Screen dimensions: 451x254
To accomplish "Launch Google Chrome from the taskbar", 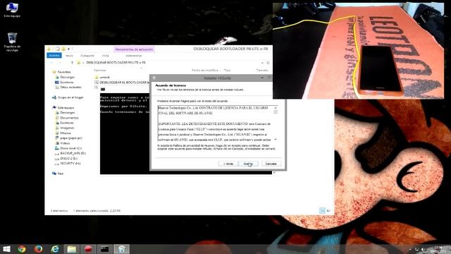I will (22, 249).
